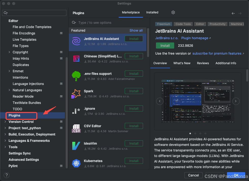Click the .env files support tree icon
This screenshot has height=181, width=249.
pyautogui.click(x=76, y=76)
